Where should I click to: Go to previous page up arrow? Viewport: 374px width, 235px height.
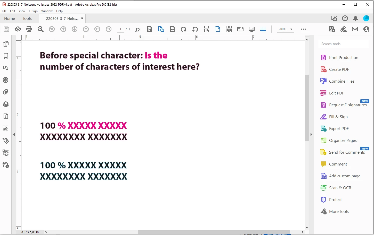click(63, 29)
